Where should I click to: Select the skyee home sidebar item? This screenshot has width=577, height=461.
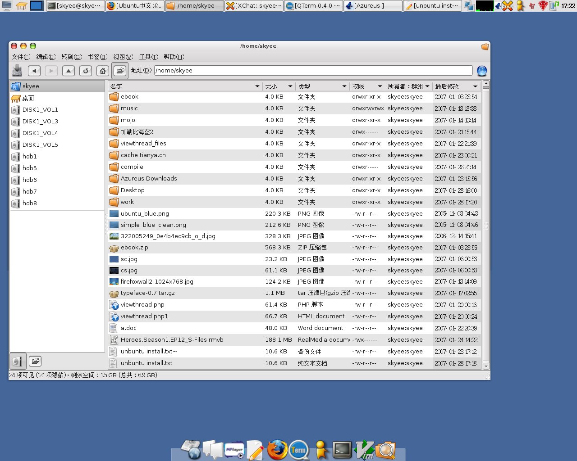point(57,86)
